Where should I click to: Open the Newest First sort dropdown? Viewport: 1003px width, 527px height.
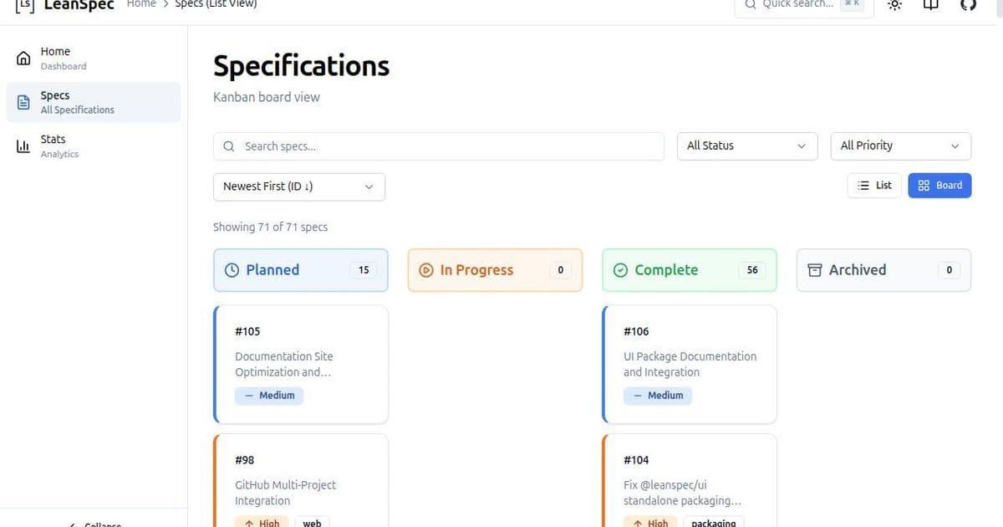[x=298, y=187]
